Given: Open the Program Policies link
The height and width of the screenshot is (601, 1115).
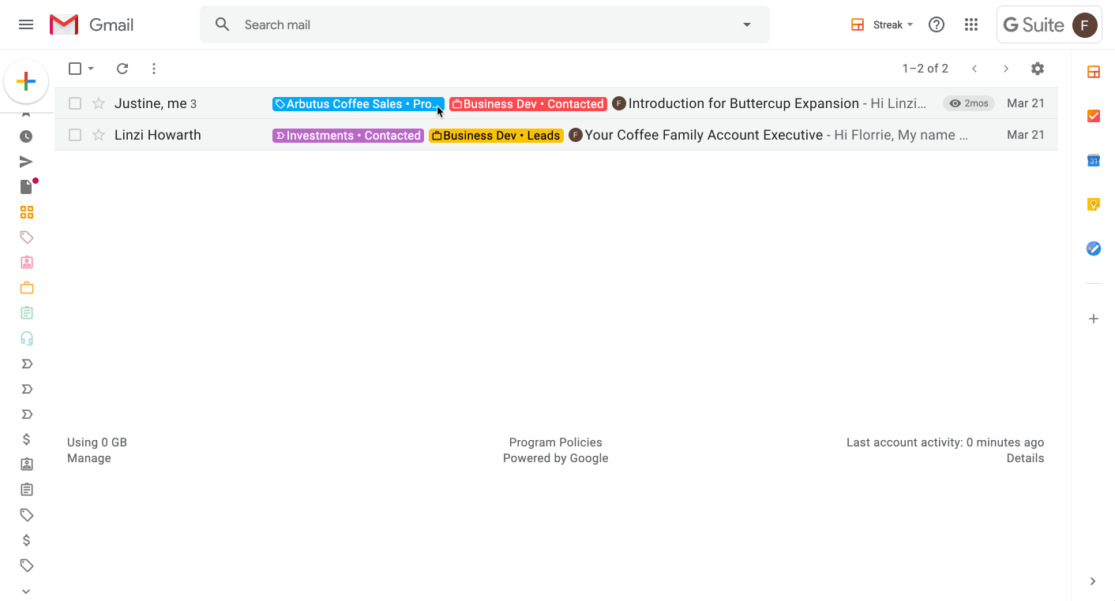Looking at the screenshot, I should [555, 442].
